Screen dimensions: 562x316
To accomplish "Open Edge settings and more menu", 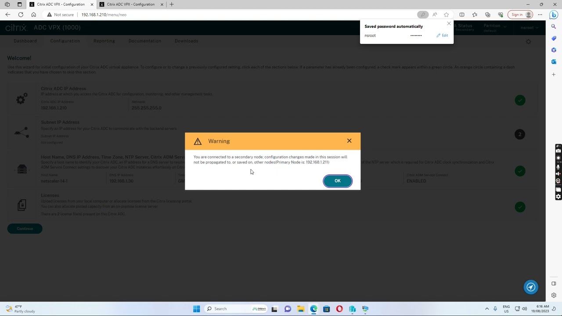I will [540, 14].
